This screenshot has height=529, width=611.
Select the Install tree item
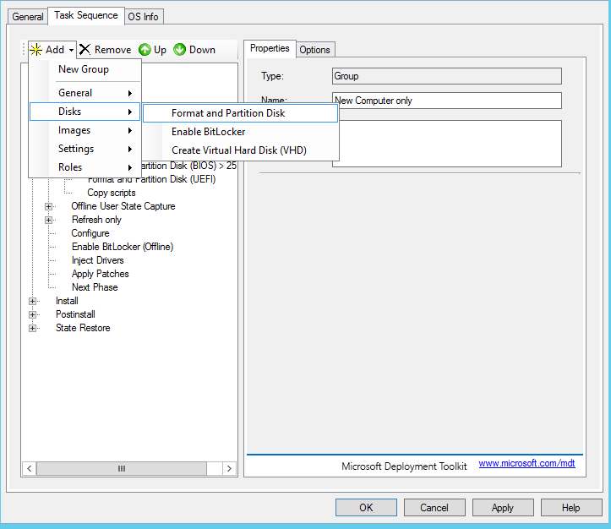pyautogui.click(x=67, y=301)
